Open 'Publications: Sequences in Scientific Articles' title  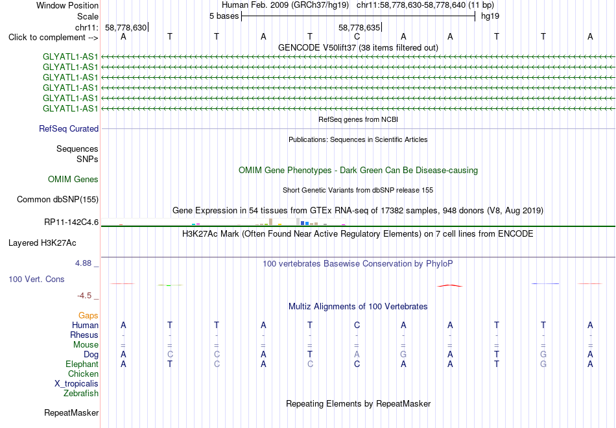click(x=358, y=139)
